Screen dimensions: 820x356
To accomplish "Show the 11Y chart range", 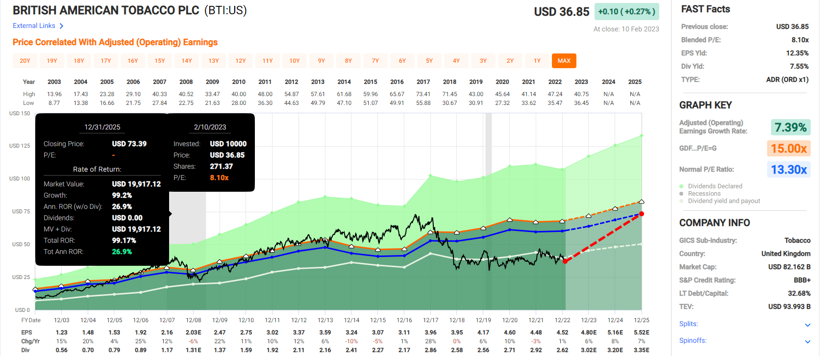I will click(268, 61).
